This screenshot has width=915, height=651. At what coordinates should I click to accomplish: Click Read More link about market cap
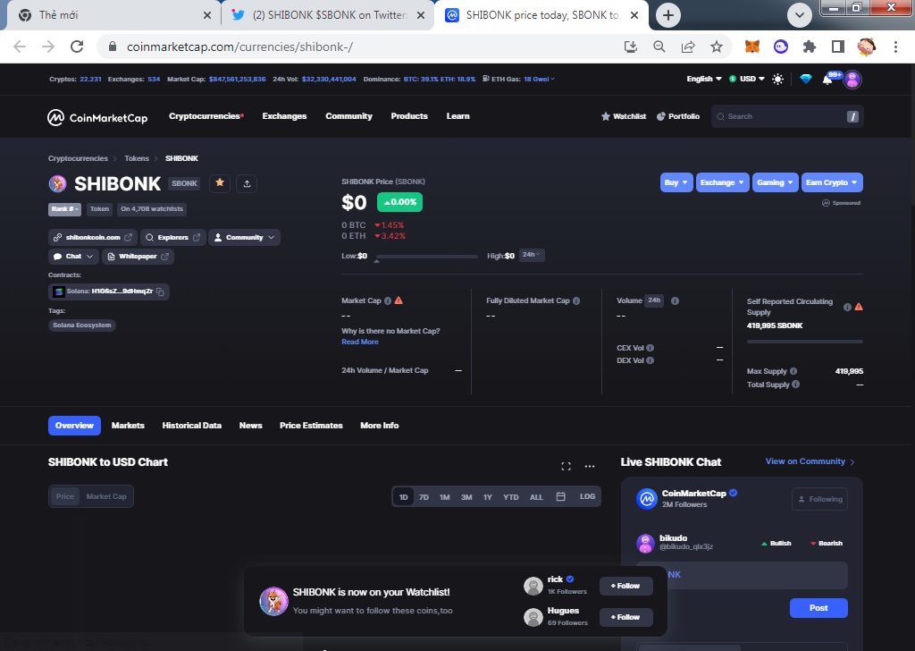click(360, 342)
